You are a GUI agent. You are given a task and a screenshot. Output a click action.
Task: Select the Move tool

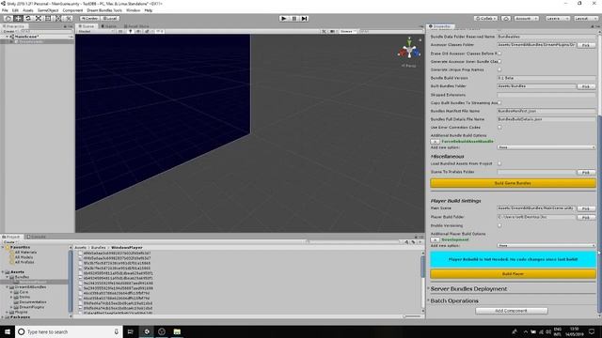coord(18,19)
